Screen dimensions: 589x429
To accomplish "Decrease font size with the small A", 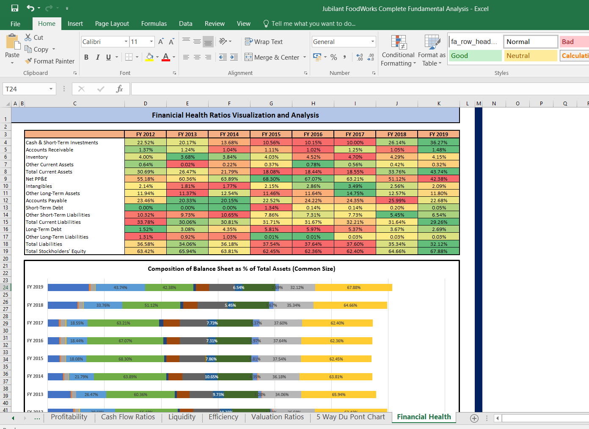I will pyautogui.click(x=171, y=41).
